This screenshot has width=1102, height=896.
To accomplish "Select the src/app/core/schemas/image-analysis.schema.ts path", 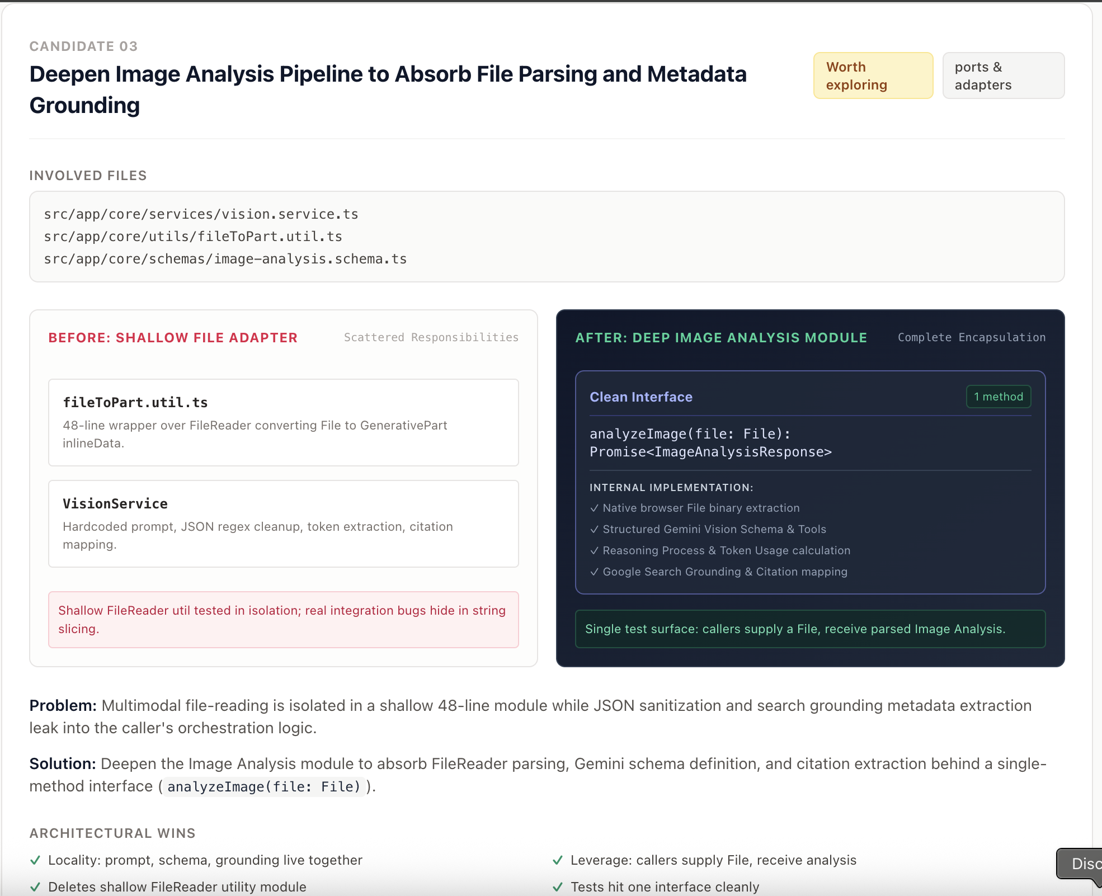I will click(x=225, y=259).
